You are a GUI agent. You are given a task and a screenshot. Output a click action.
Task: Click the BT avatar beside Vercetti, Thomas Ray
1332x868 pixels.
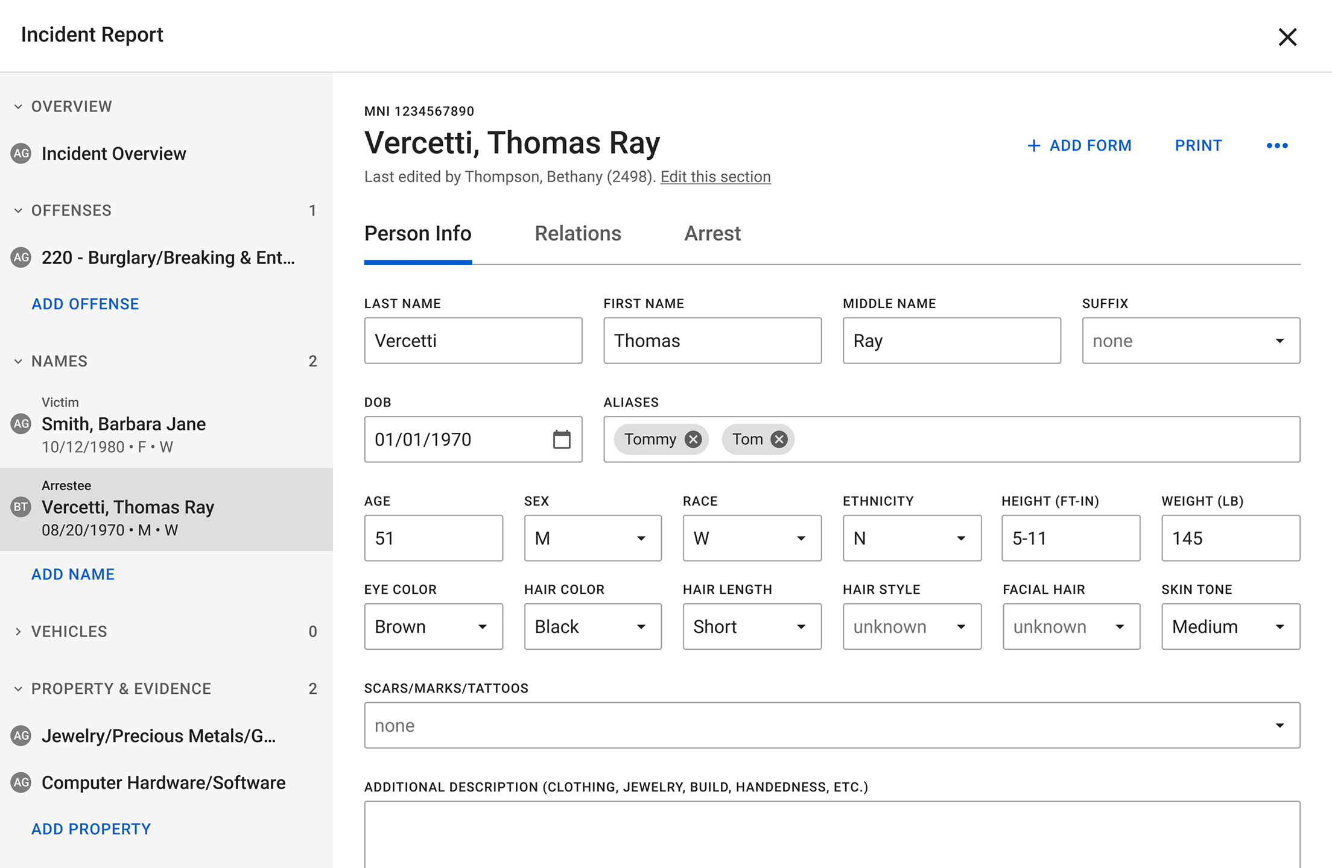coord(21,507)
